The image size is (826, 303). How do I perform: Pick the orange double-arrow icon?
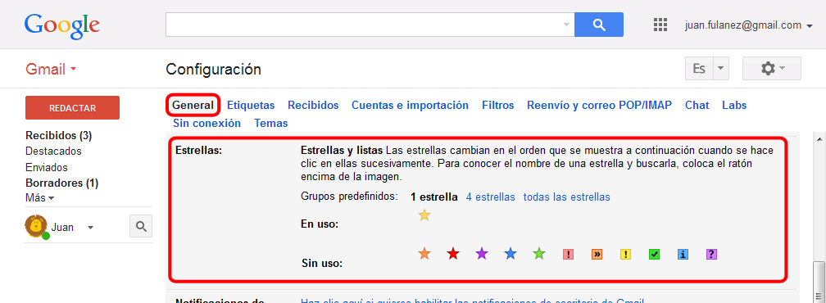[597, 255]
